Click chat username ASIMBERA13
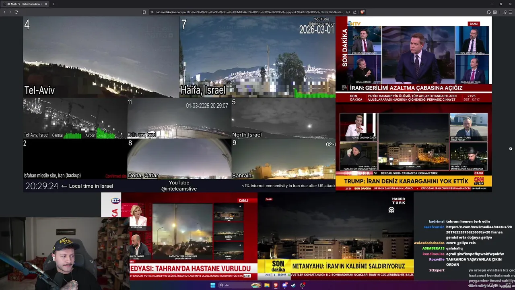515x290 pixels. (x=433, y=249)
